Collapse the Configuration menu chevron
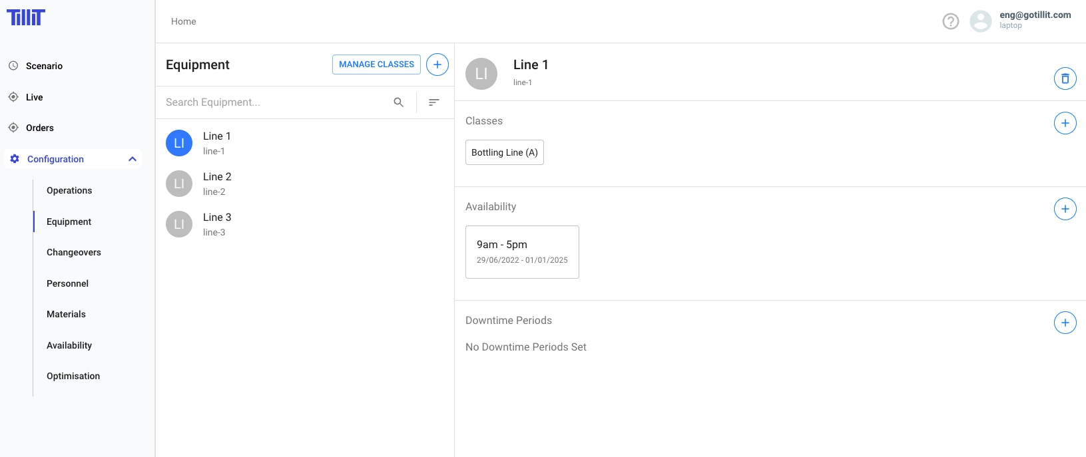The width and height of the screenshot is (1086, 457). click(133, 159)
